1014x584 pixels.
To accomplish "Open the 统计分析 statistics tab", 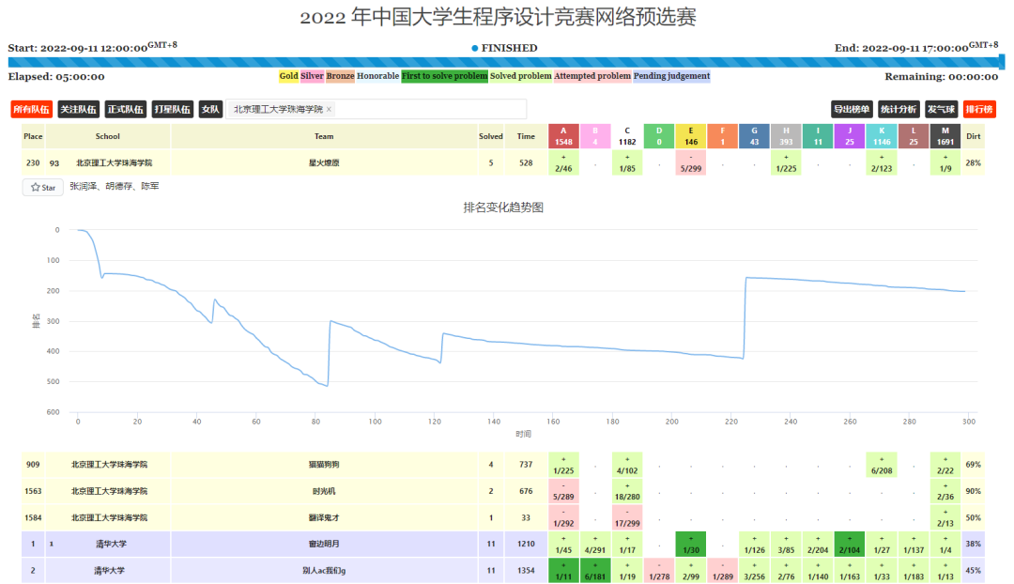I will pos(899,109).
